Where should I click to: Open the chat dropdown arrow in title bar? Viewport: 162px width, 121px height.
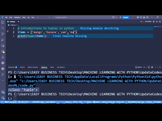coord(116,17)
